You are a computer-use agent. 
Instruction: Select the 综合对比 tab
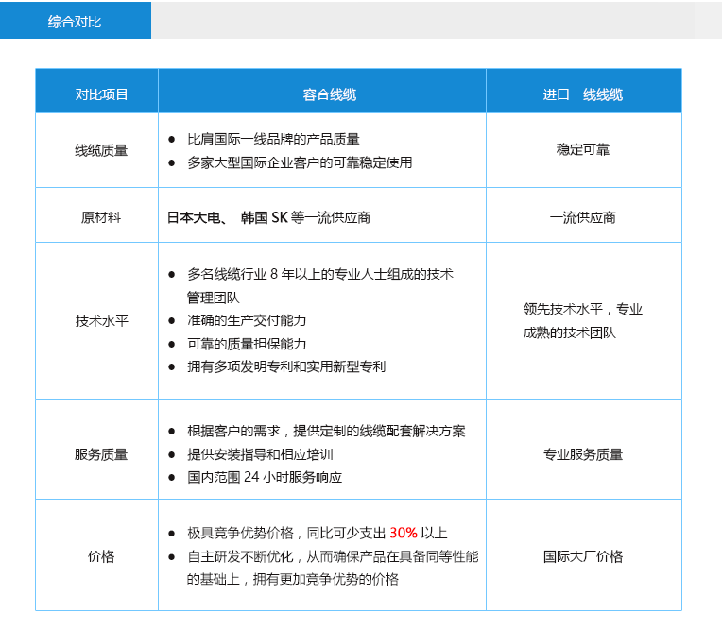pyautogui.click(x=76, y=21)
